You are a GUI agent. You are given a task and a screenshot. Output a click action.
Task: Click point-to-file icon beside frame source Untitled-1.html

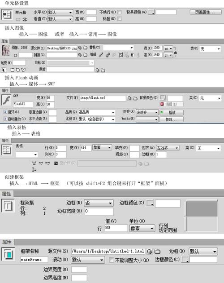149,251
